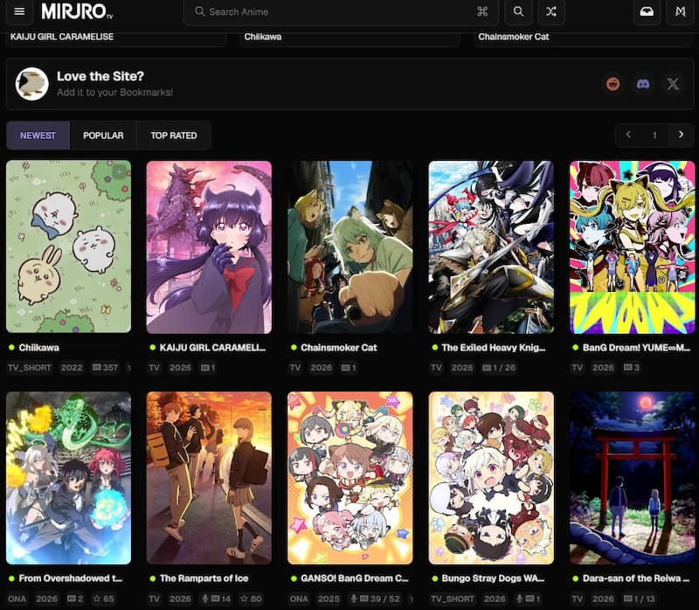Click The Exiled Heavy Knig... title
This screenshot has height=610, width=699.
tap(494, 347)
